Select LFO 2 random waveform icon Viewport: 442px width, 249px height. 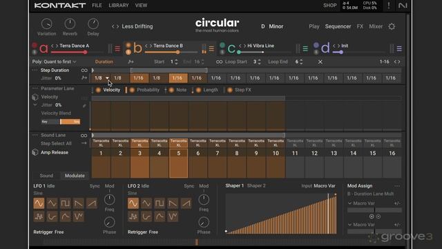(x=133, y=216)
